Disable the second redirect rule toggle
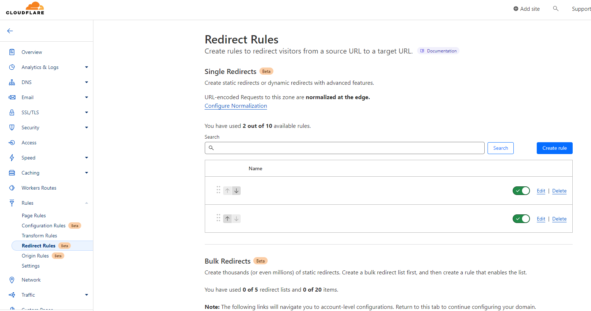The image size is (591, 311). [x=521, y=219]
